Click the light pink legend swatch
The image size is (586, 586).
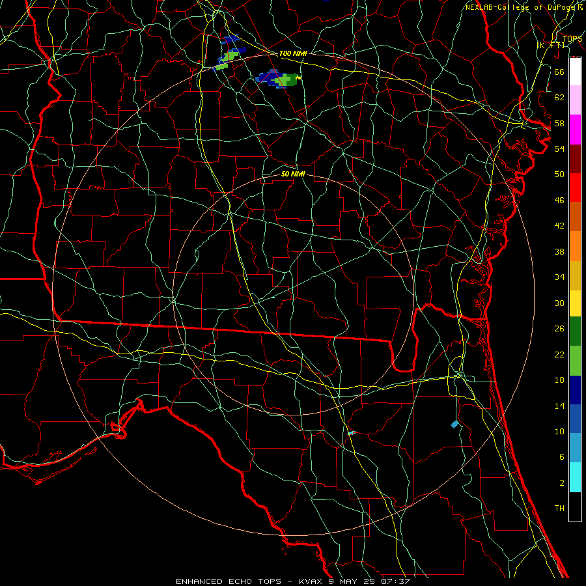click(x=575, y=100)
